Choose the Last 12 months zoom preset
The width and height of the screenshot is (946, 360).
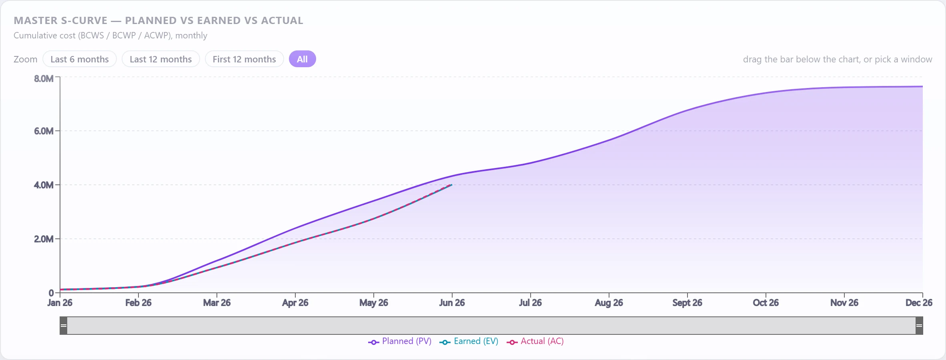(x=161, y=59)
